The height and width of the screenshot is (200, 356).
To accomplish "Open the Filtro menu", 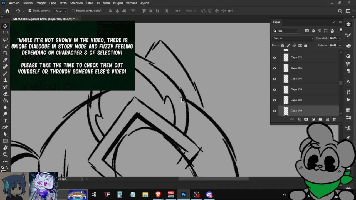I will tap(89, 3).
